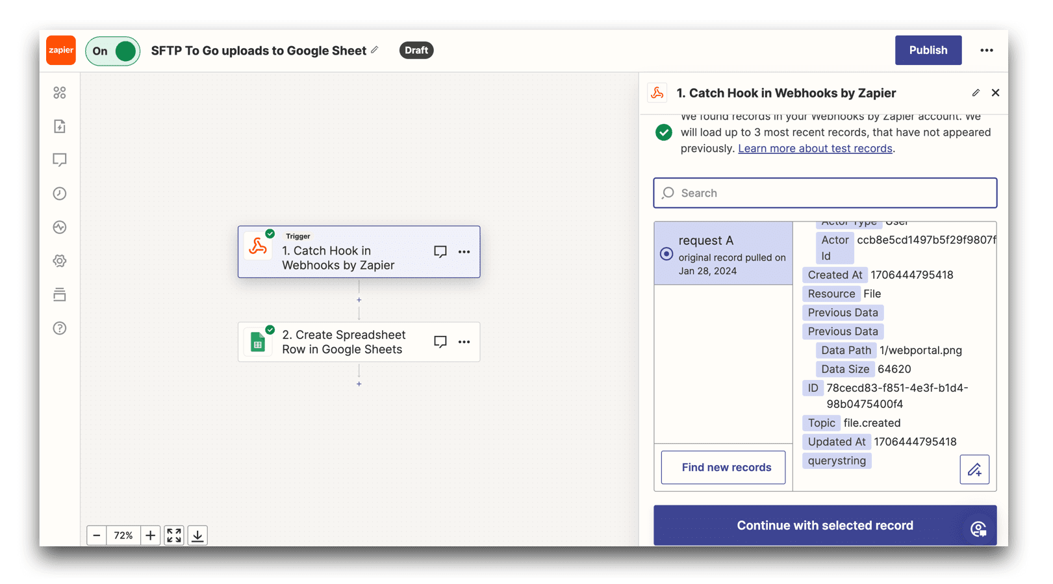Click the Actor Id field label
The height and width of the screenshot is (584, 1053).
[x=835, y=248]
